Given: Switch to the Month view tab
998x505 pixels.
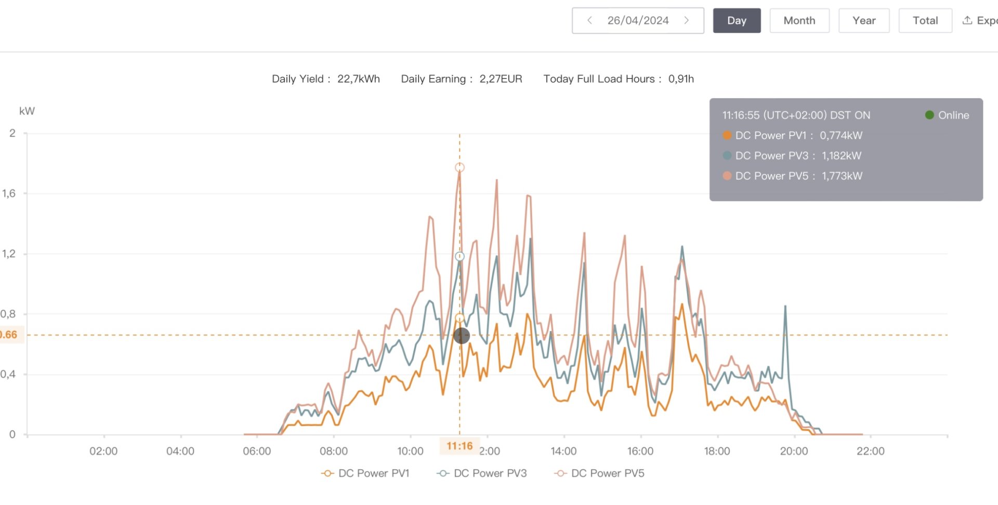Looking at the screenshot, I should 799,20.
